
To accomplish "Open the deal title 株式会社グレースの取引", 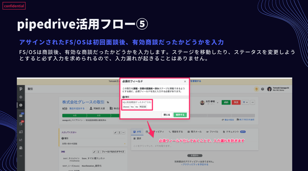I will click(x=83, y=102).
